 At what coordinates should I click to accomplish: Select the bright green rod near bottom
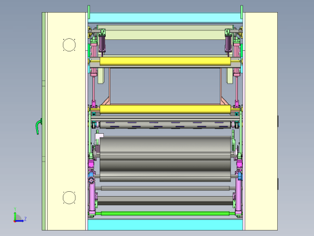pos(165,214)
